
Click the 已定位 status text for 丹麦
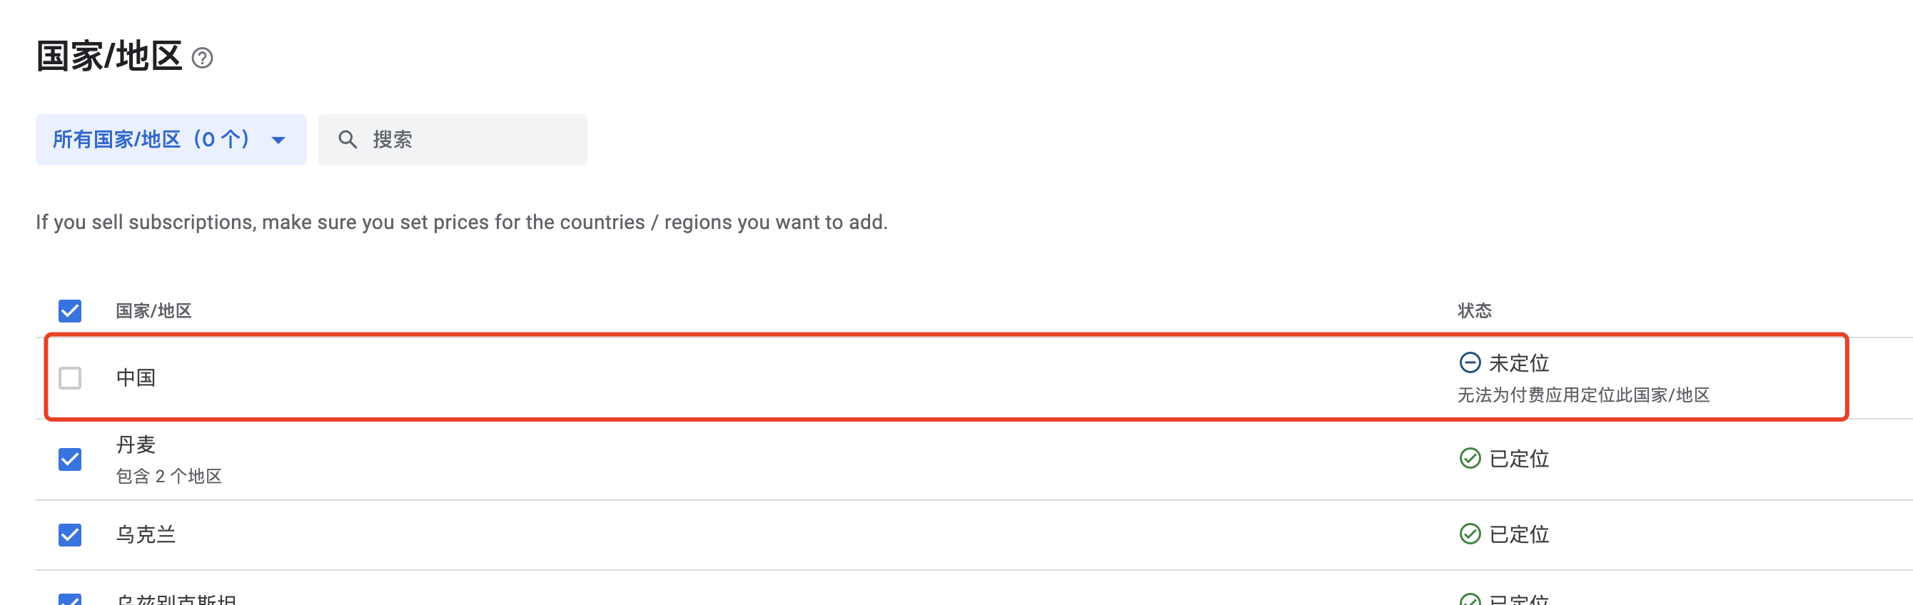coord(1519,459)
